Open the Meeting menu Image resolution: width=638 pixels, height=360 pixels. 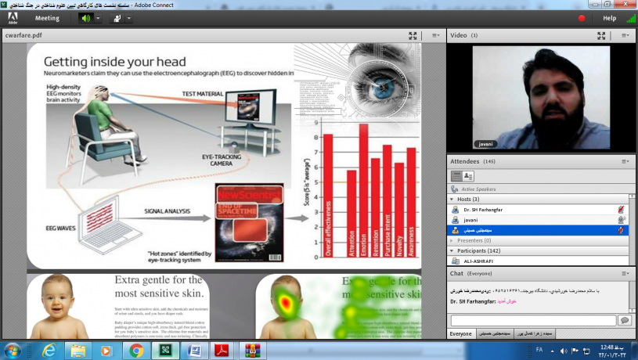[x=47, y=18]
